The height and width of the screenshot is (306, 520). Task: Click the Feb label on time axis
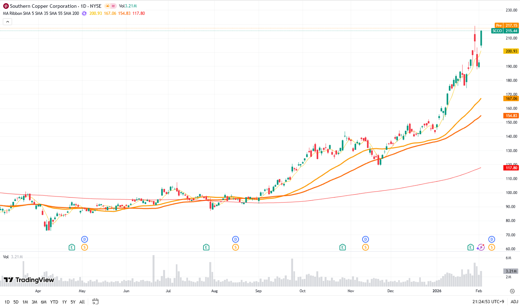479,291
